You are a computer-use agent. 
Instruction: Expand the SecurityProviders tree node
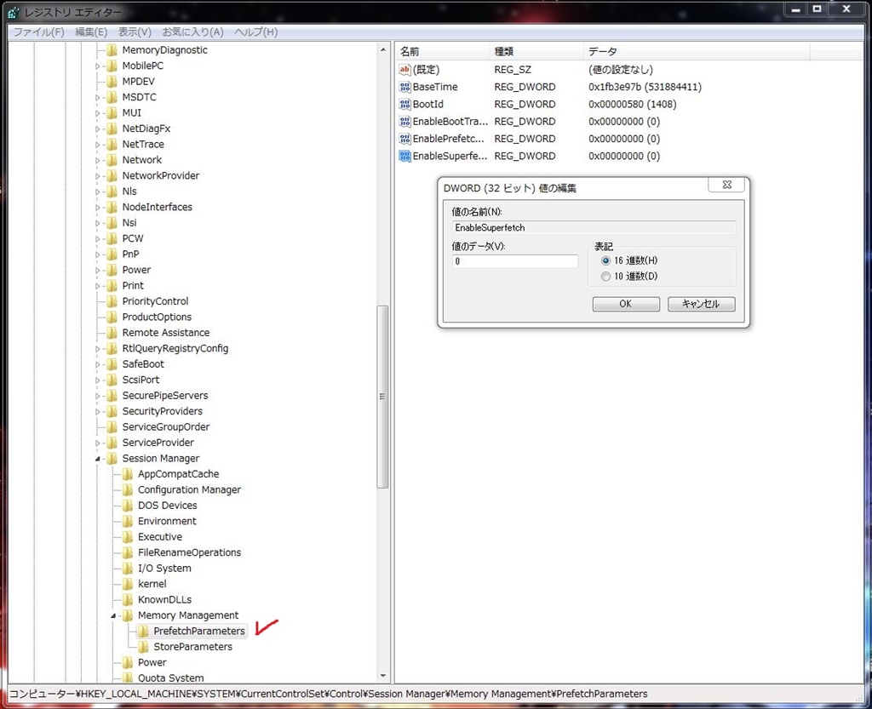click(x=98, y=411)
